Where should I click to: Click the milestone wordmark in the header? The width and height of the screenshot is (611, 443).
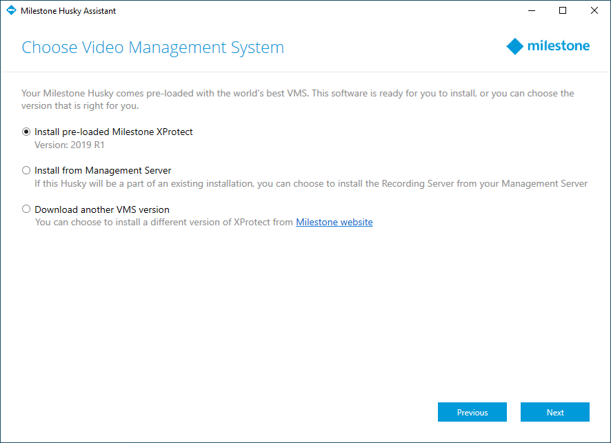(558, 47)
